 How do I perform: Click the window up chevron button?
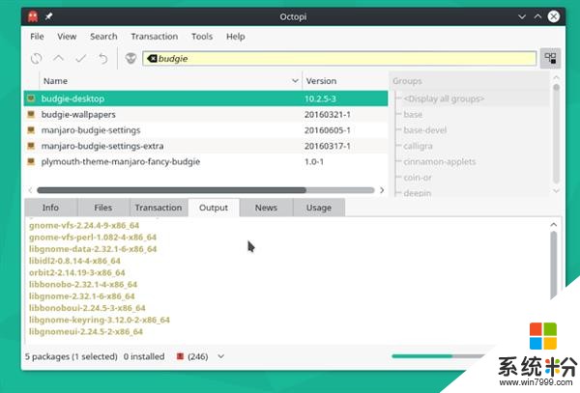pos(537,16)
